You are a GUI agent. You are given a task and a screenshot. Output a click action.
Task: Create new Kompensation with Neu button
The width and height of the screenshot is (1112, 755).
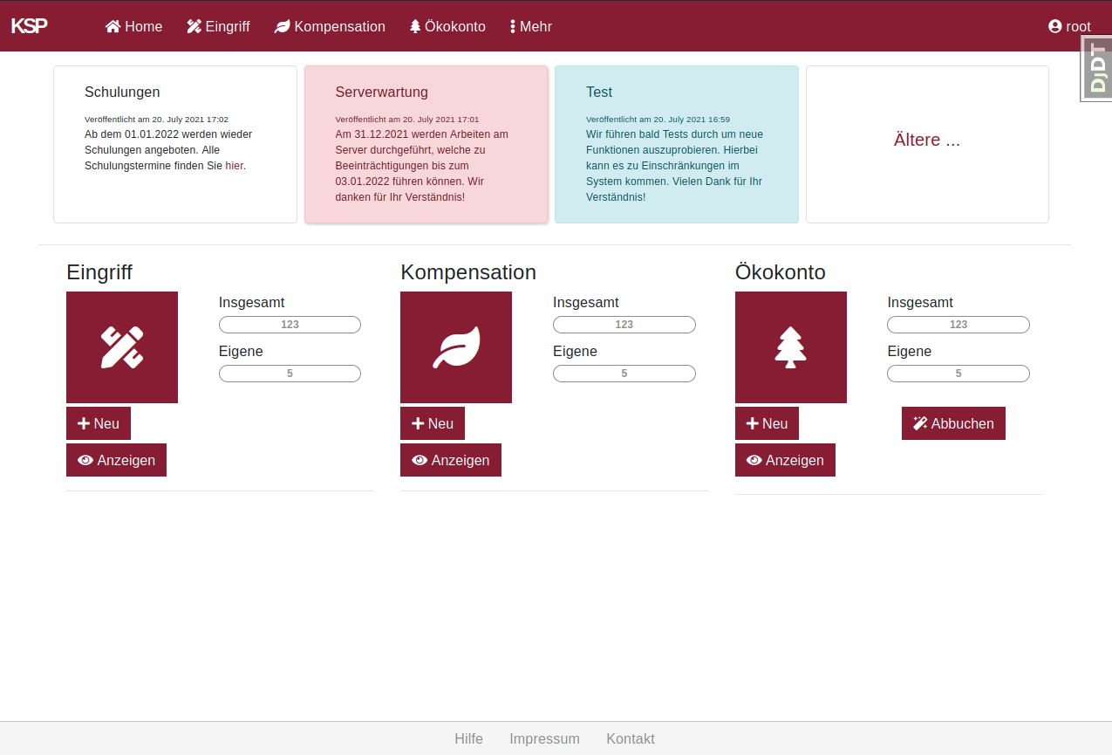click(x=433, y=423)
